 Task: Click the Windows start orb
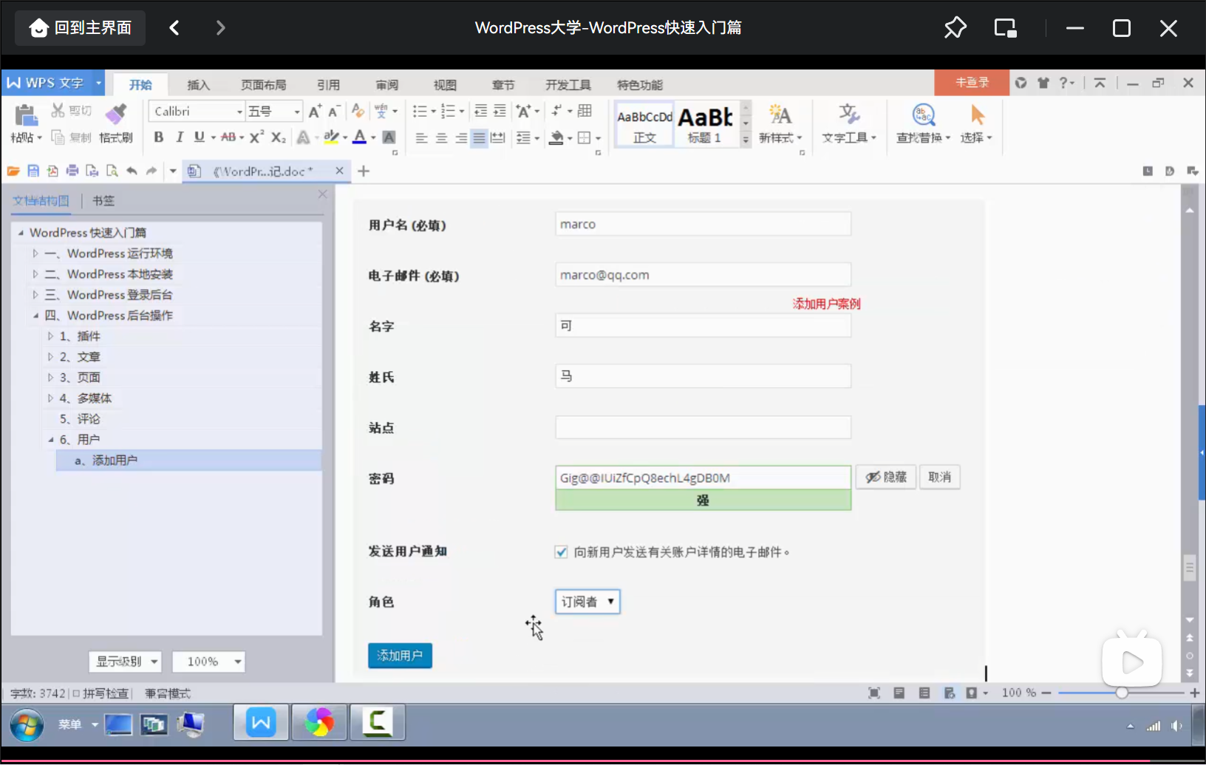coord(27,725)
